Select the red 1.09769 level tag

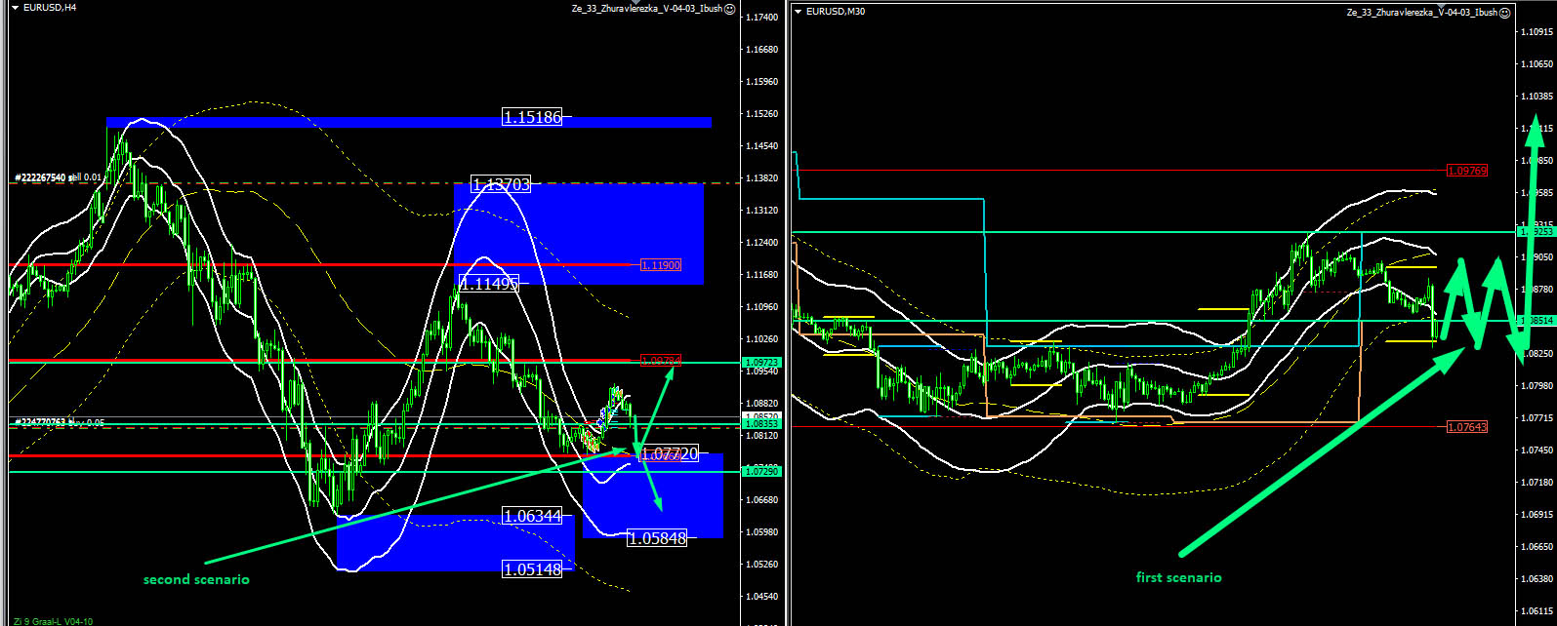click(1466, 171)
